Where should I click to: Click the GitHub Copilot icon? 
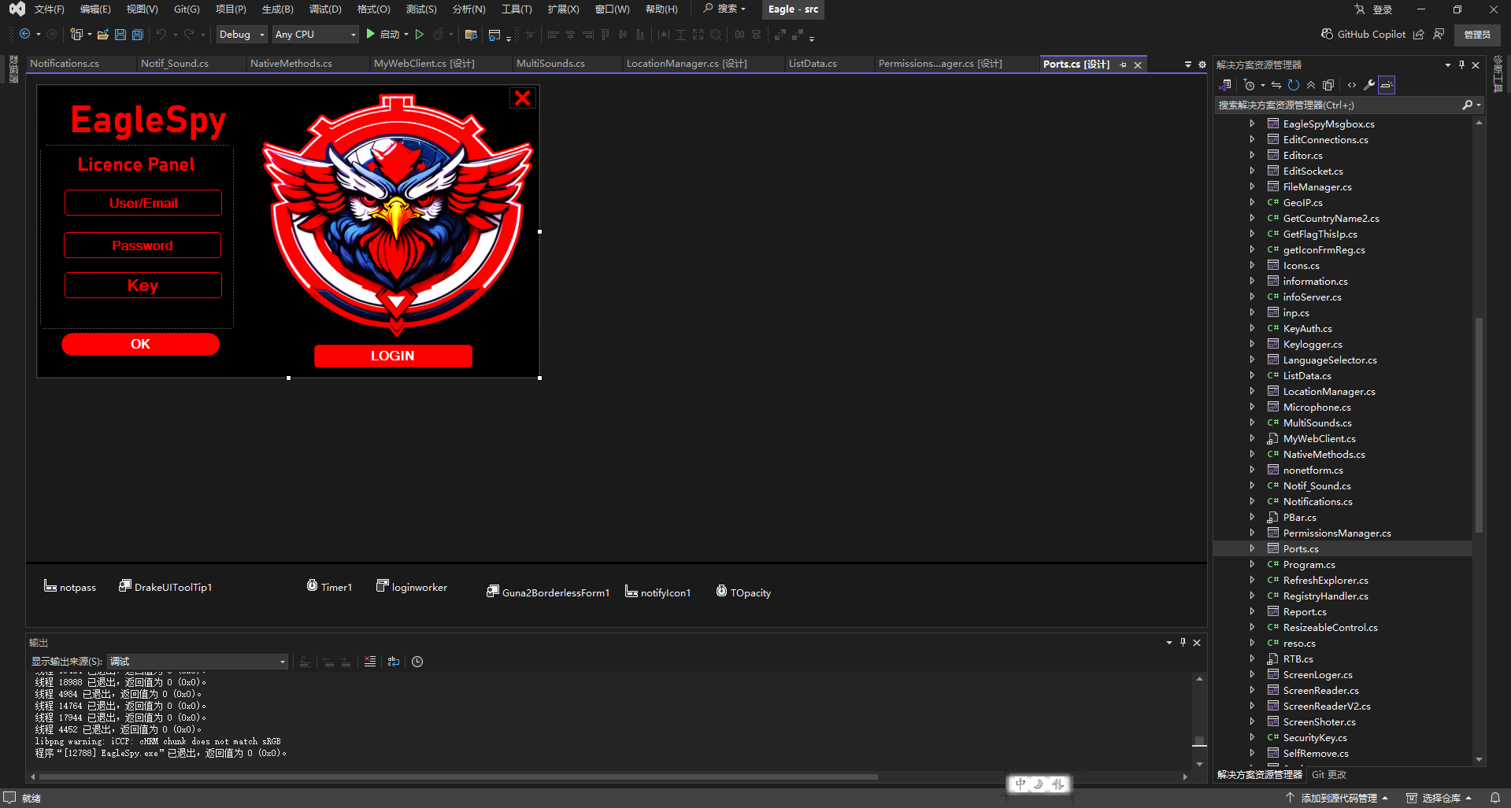point(1327,35)
